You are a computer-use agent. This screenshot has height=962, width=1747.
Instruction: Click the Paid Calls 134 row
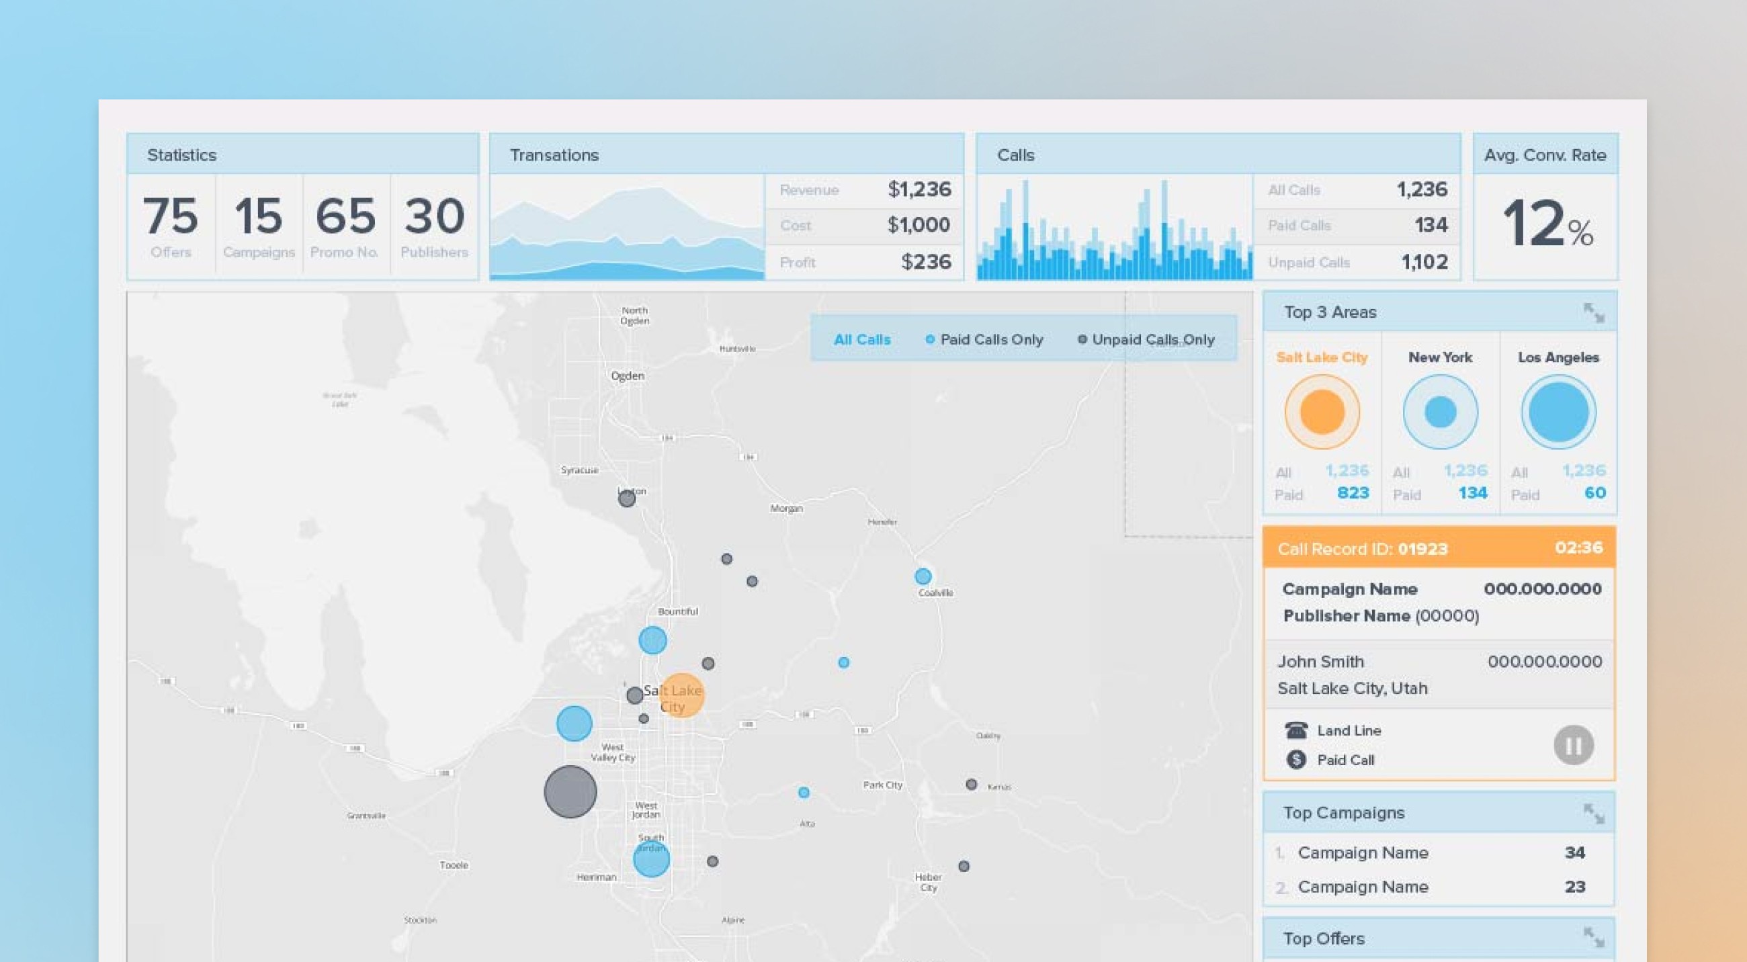coord(1357,225)
